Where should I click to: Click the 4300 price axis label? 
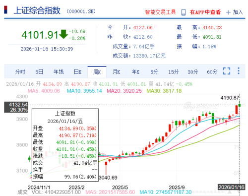coord(22,97)
